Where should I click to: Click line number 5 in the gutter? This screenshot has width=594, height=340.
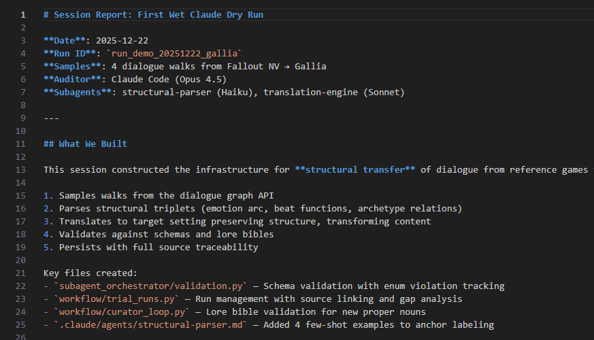(23, 66)
